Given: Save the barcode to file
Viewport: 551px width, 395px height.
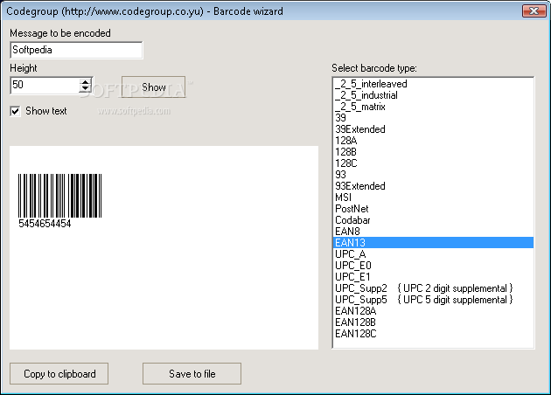Looking at the screenshot, I should pyautogui.click(x=192, y=373).
